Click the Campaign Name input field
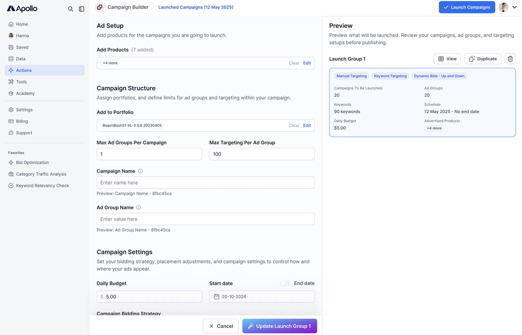 click(206, 183)
